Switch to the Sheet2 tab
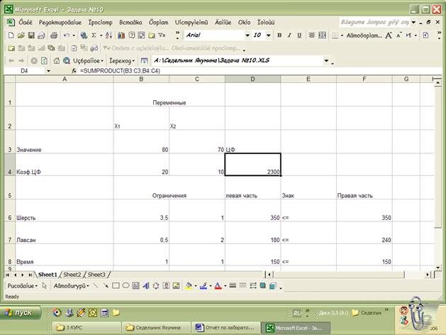Screen dimensions: 446x335 click(x=72, y=275)
